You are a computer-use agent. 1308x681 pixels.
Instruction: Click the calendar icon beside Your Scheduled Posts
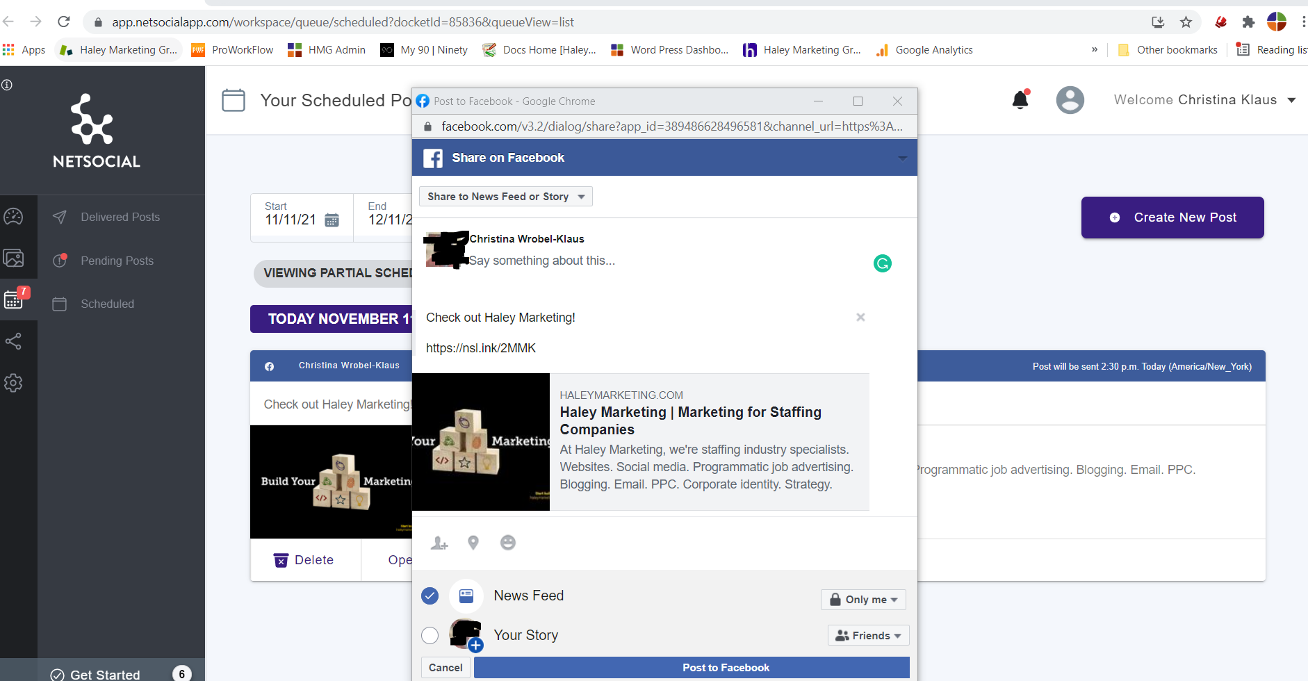click(x=234, y=100)
